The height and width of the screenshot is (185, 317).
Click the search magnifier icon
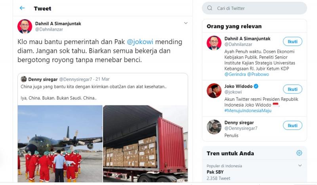(210, 8)
